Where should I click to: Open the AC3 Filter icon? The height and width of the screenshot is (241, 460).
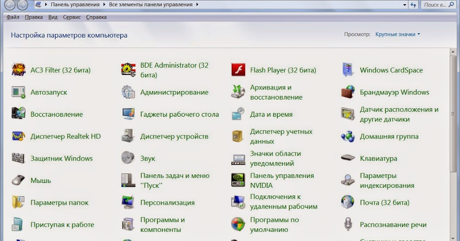[x=18, y=70]
